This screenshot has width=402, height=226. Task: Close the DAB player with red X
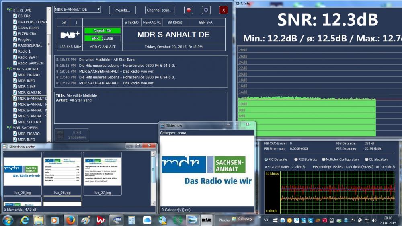224,10
